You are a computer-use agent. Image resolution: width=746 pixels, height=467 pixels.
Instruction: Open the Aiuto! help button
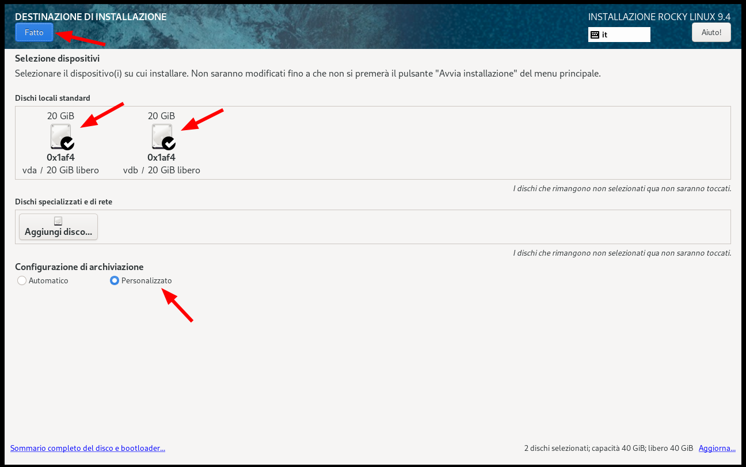pyautogui.click(x=711, y=32)
